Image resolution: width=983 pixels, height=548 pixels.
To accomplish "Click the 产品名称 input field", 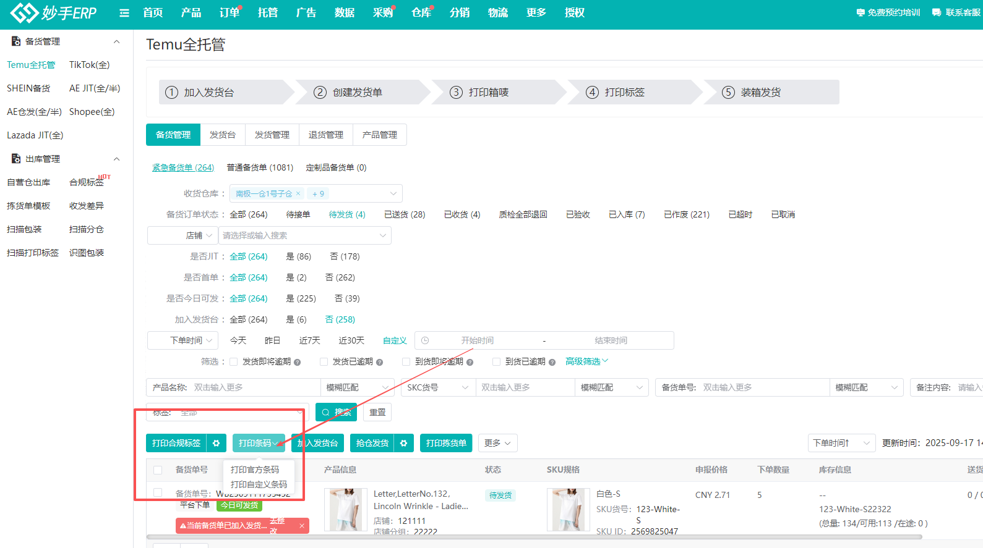I will click(254, 387).
